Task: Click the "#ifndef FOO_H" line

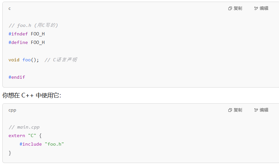Action: tap(26, 34)
